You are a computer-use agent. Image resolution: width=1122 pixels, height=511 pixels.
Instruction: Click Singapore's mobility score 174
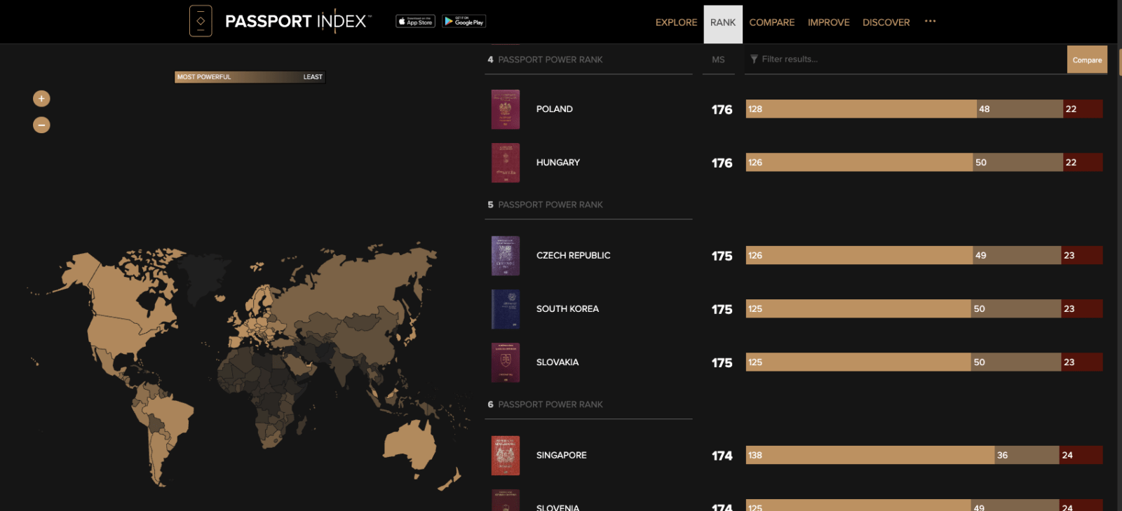click(722, 456)
